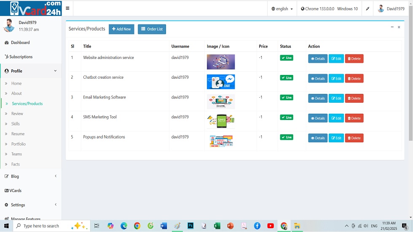Open Photoshop from the Windows taskbar
The width and height of the screenshot is (413, 232).
click(190, 226)
